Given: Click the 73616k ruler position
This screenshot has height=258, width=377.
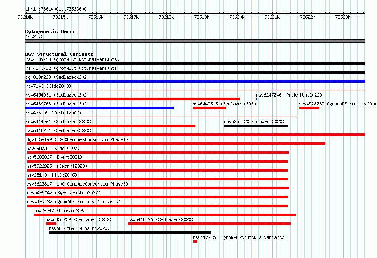Looking at the screenshot, I should coord(96,17).
